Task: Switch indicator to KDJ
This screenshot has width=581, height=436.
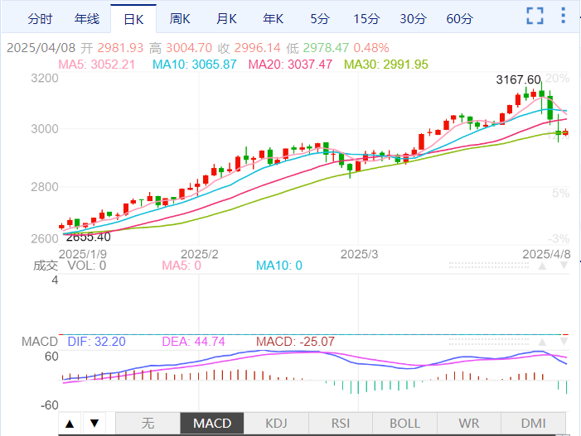Action: 276,423
